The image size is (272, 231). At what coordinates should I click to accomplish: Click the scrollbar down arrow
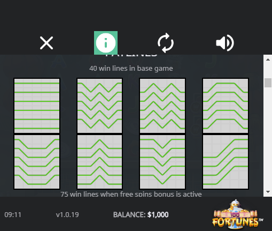(268, 192)
